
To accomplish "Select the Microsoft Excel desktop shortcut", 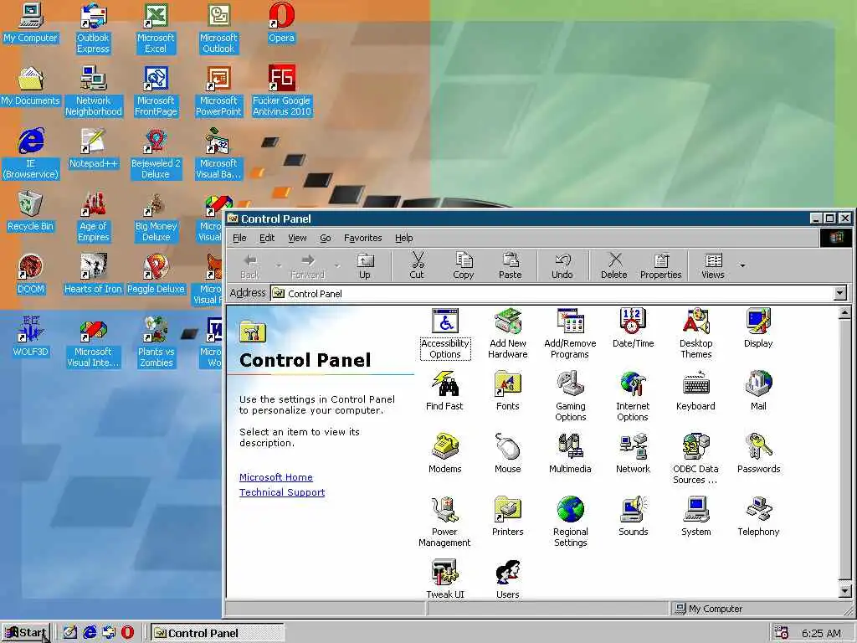I will 156,28.
